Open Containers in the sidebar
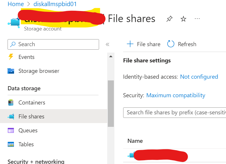226x164 pixels. [32, 102]
